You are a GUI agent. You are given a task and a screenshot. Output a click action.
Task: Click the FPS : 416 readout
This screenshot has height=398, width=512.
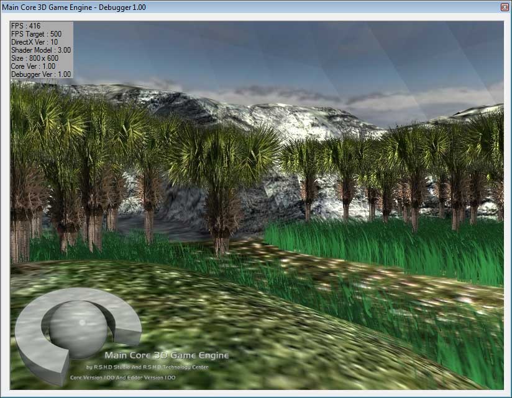coord(25,27)
